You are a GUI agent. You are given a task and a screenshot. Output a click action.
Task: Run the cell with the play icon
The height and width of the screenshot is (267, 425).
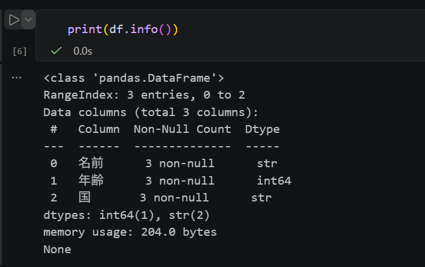click(x=13, y=20)
